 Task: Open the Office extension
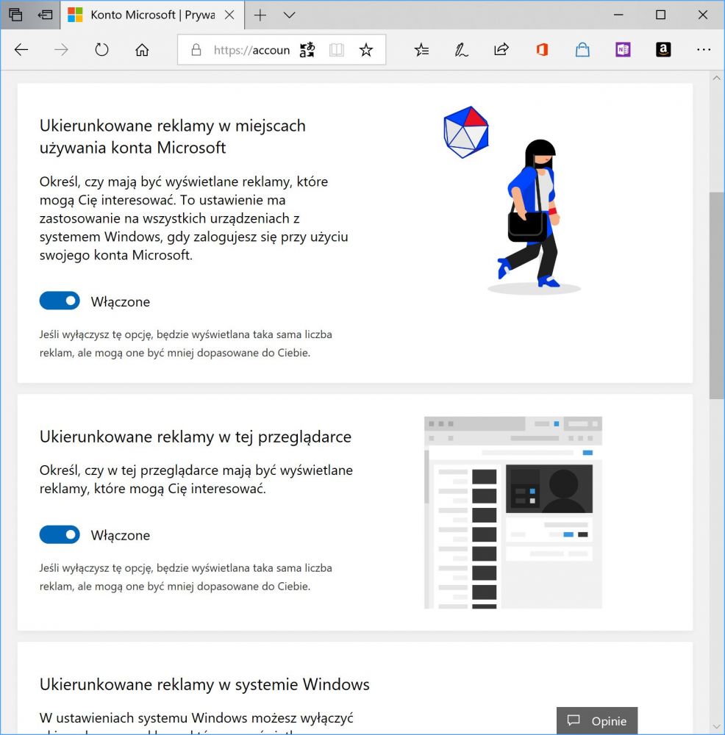(x=542, y=50)
